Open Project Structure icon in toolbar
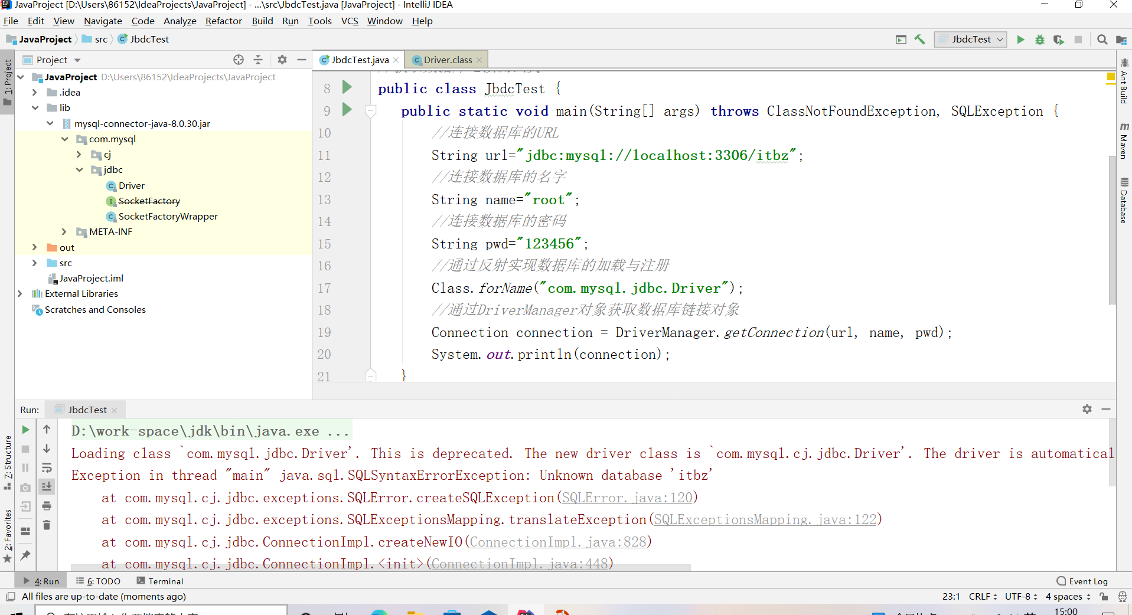Image resolution: width=1132 pixels, height=615 pixels. [x=1121, y=40]
